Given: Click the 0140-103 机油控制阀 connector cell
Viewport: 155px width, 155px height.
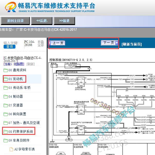Looking at the screenshot, I should pyautogui.click(x=86, y=149).
